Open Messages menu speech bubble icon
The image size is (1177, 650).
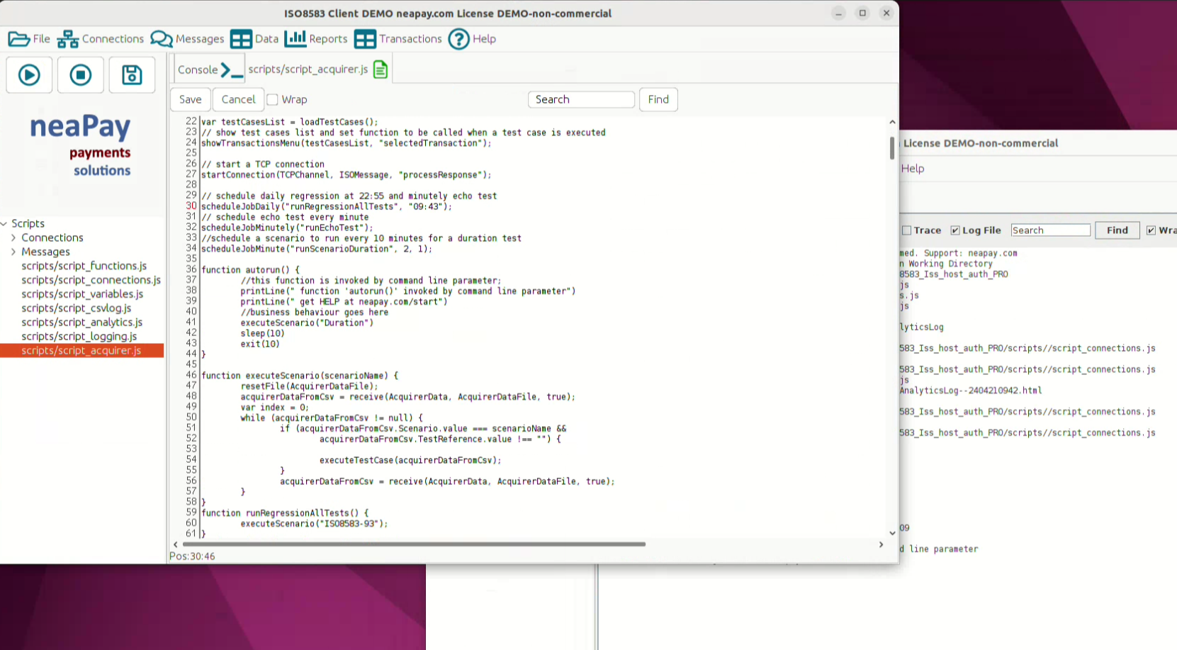(x=162, y=39)
